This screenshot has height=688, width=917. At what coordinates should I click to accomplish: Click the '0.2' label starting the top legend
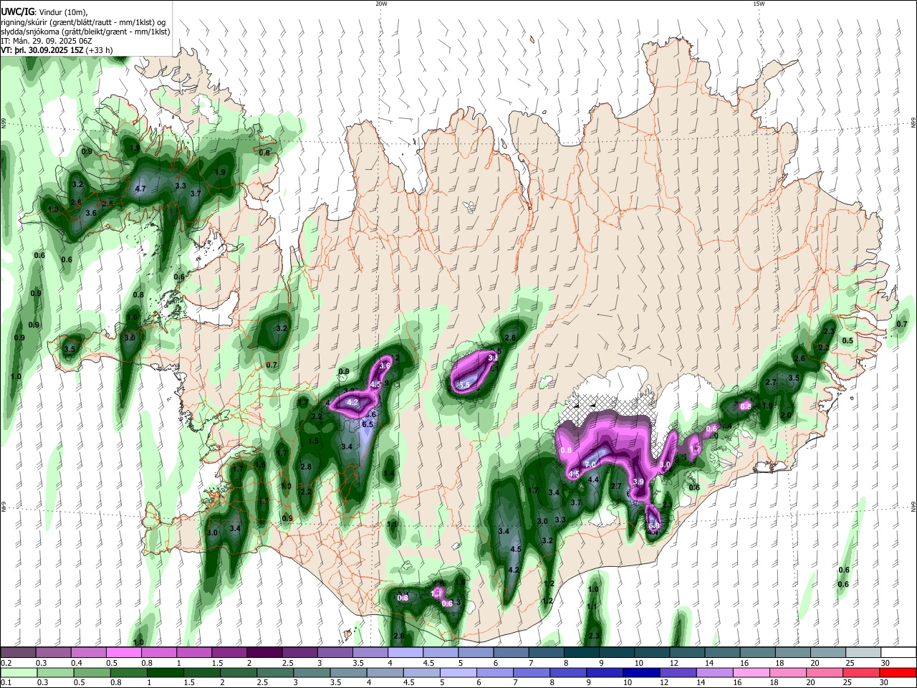6,663
